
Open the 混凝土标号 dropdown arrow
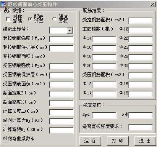[70, 30]
